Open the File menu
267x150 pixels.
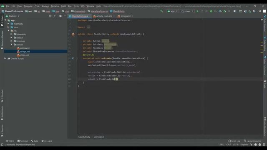(8, 6)
